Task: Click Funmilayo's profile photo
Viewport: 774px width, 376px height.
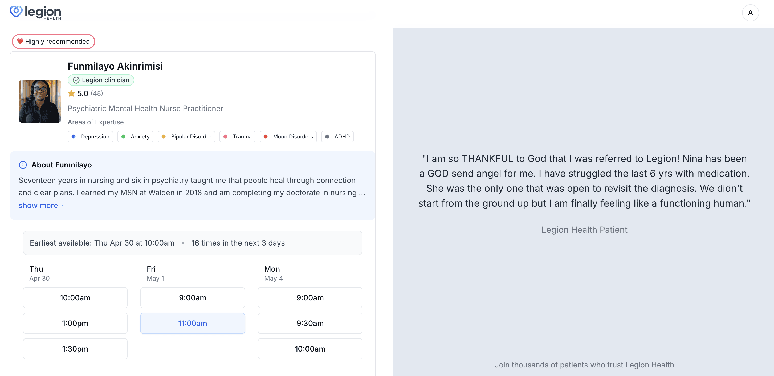Action: point(40,101)
